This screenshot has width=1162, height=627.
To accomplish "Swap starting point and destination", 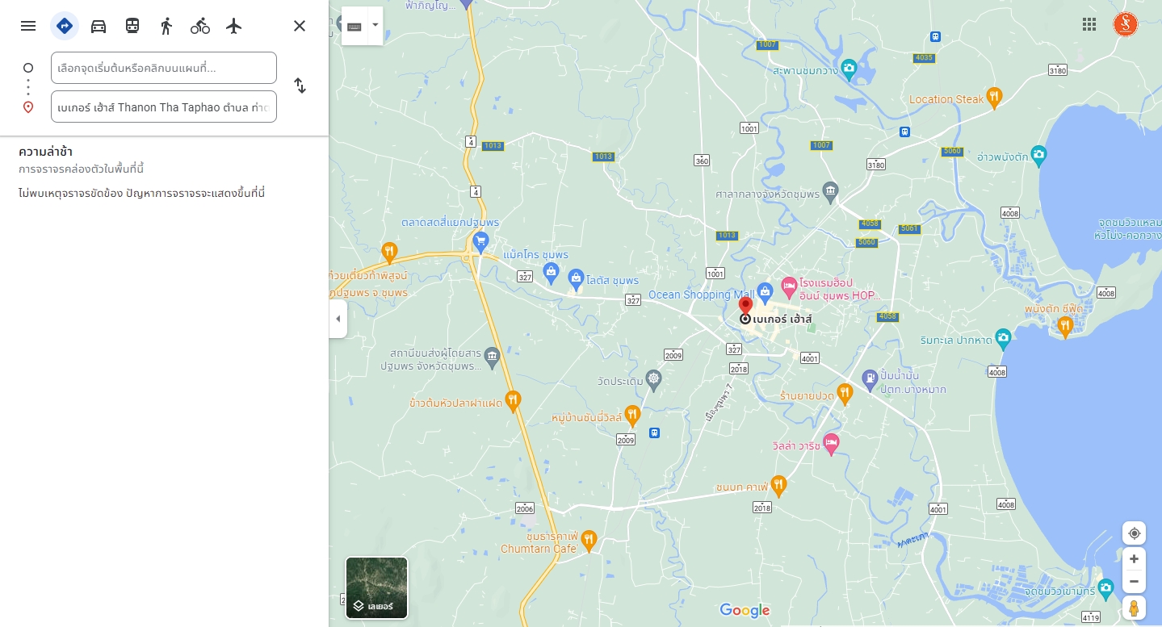I will tap(300, 86).
